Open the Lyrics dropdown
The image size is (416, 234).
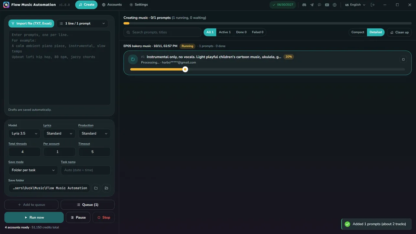pyautogui.click(x=59, y=134)
